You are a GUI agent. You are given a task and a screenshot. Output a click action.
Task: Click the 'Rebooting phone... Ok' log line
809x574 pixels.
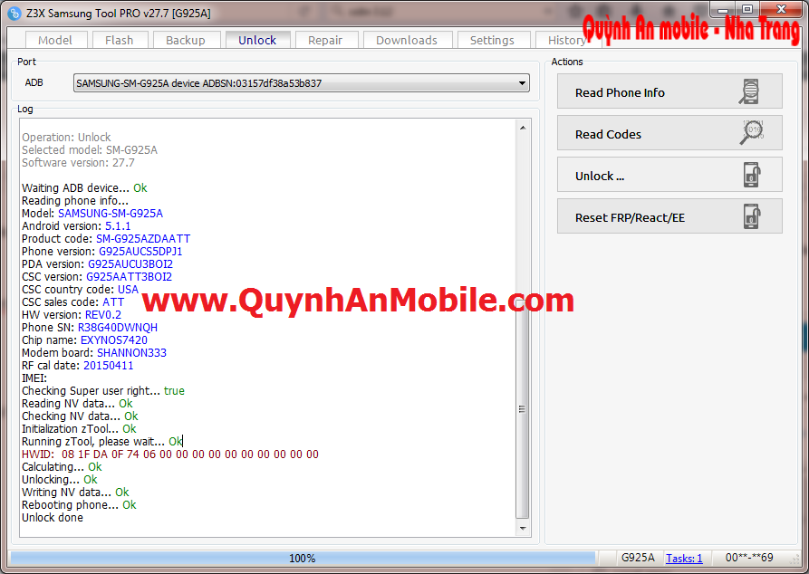coord(79,505)
